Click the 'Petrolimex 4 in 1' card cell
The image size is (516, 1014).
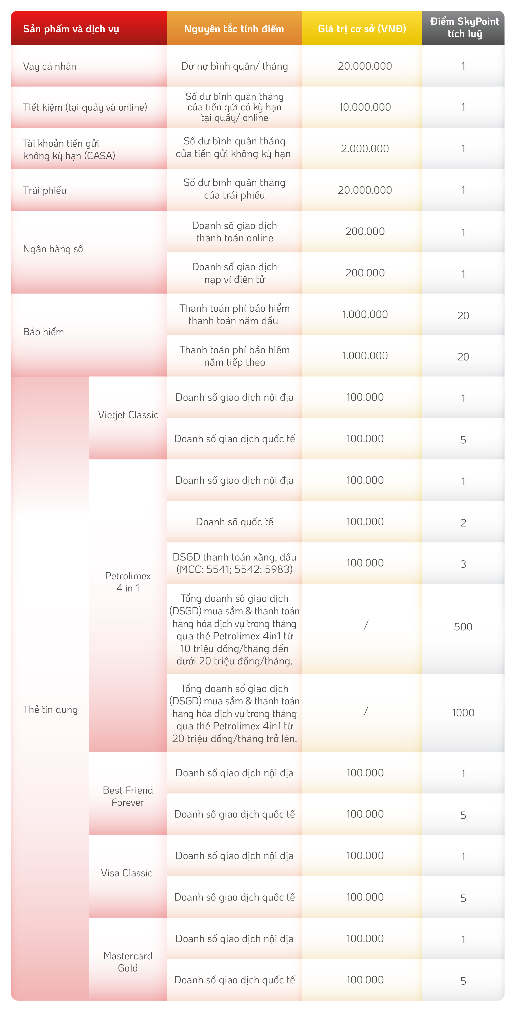[x=128, y=605]
